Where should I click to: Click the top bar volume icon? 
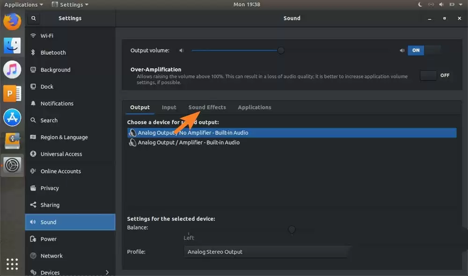pyautogui.click(x=441, y=5)
